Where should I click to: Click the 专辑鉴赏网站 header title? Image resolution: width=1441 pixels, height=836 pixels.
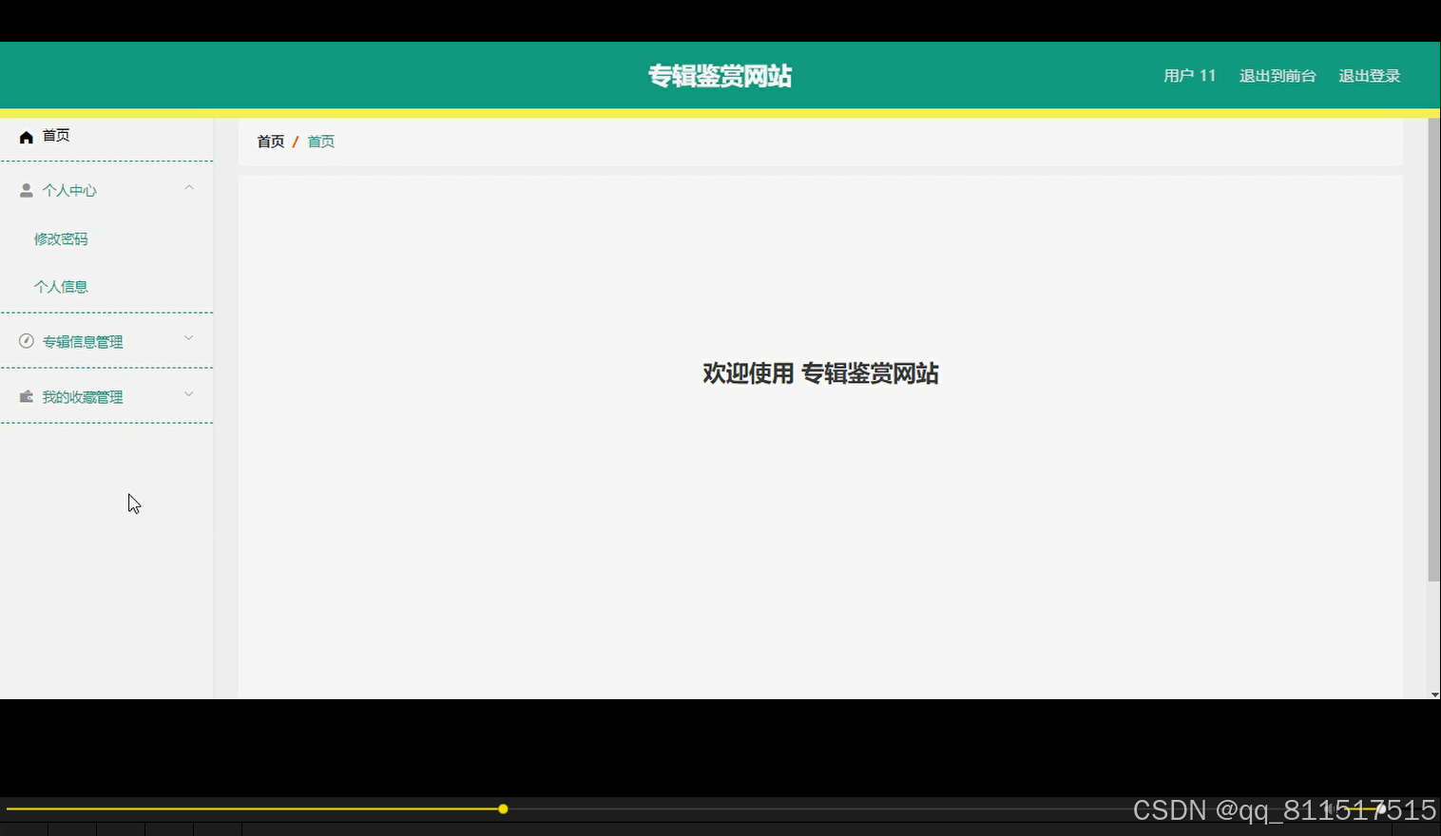pyautogui.click(x=720, y=76)
